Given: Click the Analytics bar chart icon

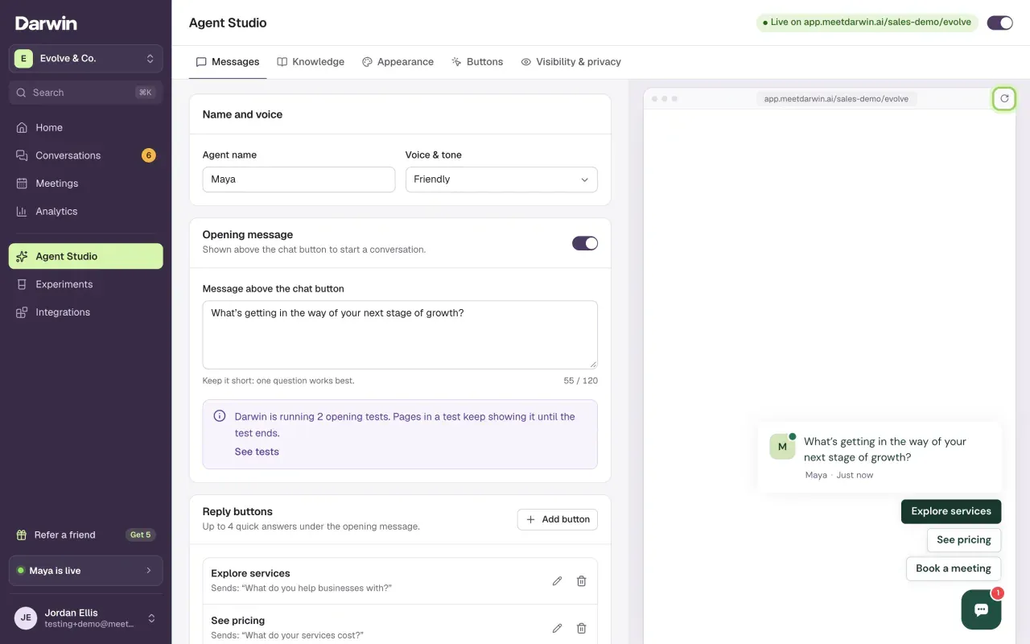Looking at the screenshot, I should click(22, 212).
